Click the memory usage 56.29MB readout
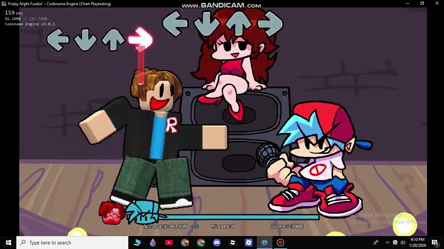Screen dimensions: 444x249 coord(26,19)
